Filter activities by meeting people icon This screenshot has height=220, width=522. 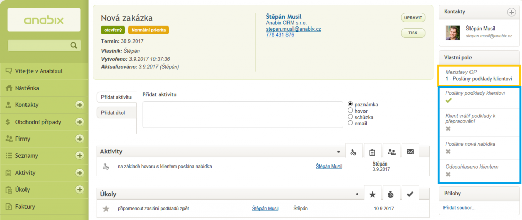pos(391,152)
